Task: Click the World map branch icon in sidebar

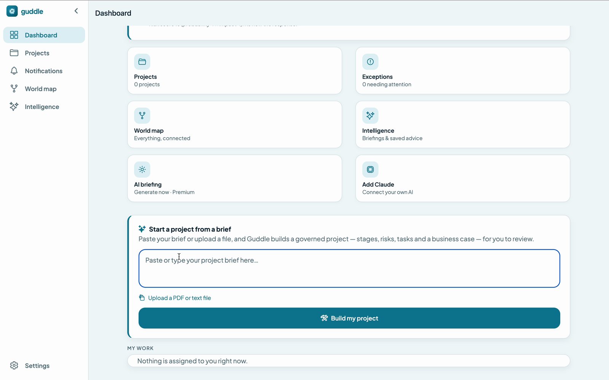Action: point(14,89)
